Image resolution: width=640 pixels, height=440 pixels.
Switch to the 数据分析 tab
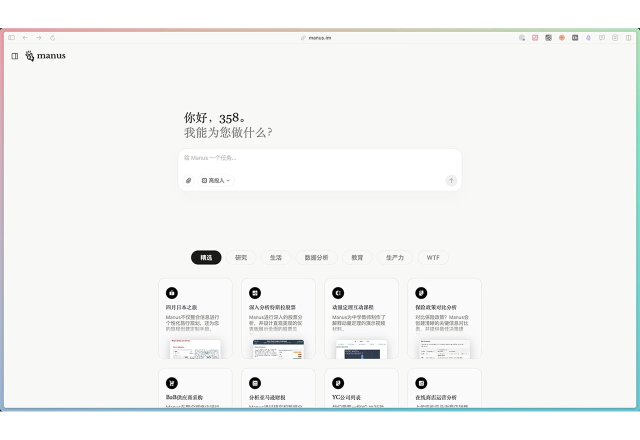(316, 257)
